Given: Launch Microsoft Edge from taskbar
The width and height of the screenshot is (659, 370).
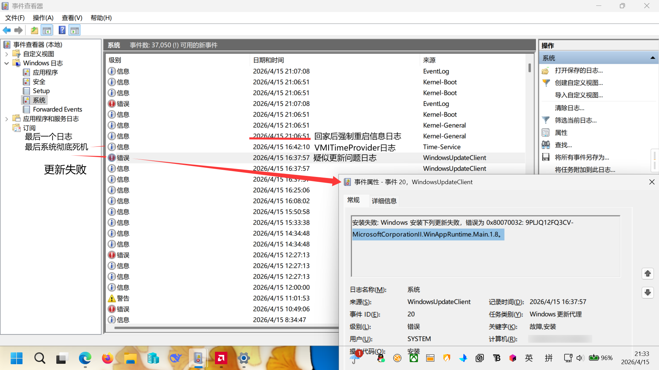Looking at the screenshot, I should pyautogui.click(x=85, y=358).
